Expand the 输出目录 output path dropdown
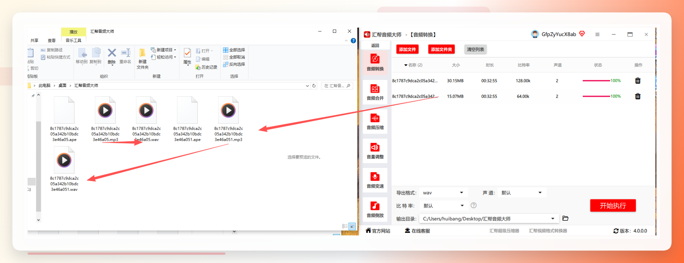Viewport: 684px width, 263px height. (x=489, y=219)
